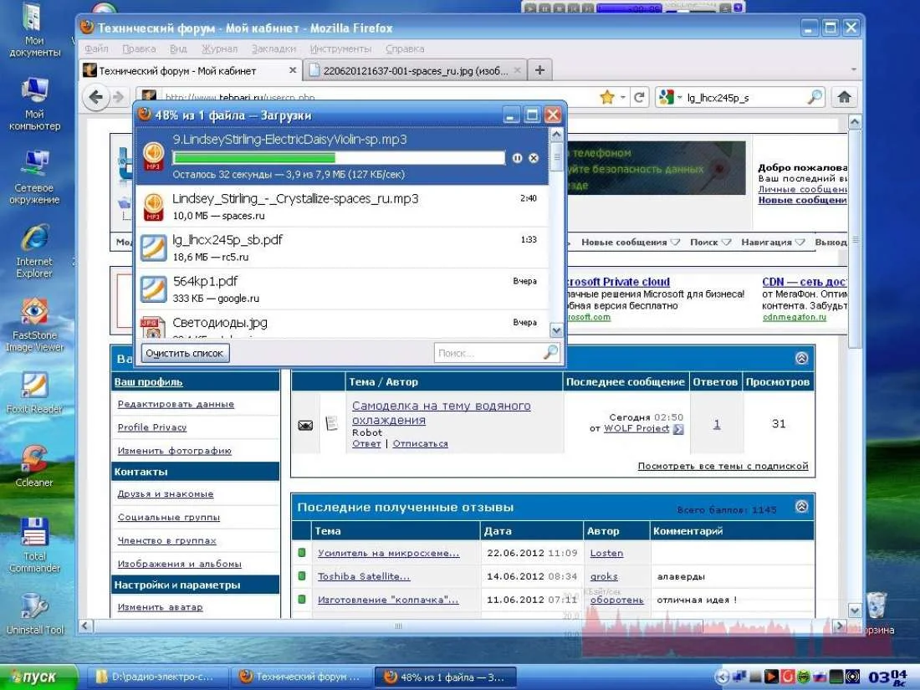Open Редактировать данные link
Screen dimensions: 920x690
click(176, 404)
